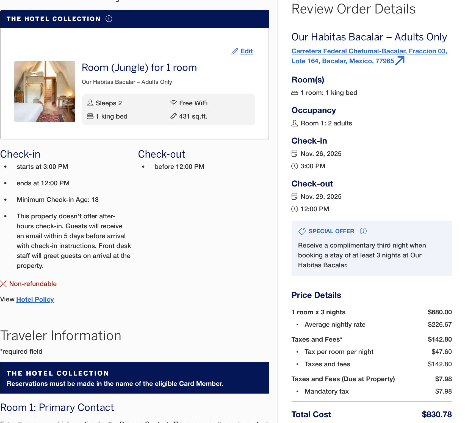The image size is (465, 423).
Task: Click the Free WiFi icon
Action: (173, 103)
